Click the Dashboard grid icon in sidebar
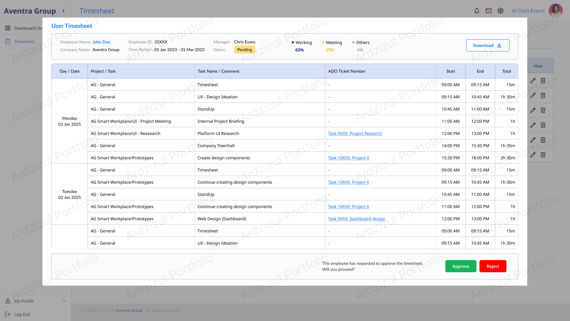The height and width of the screenshot is (321, 570). 8,28
